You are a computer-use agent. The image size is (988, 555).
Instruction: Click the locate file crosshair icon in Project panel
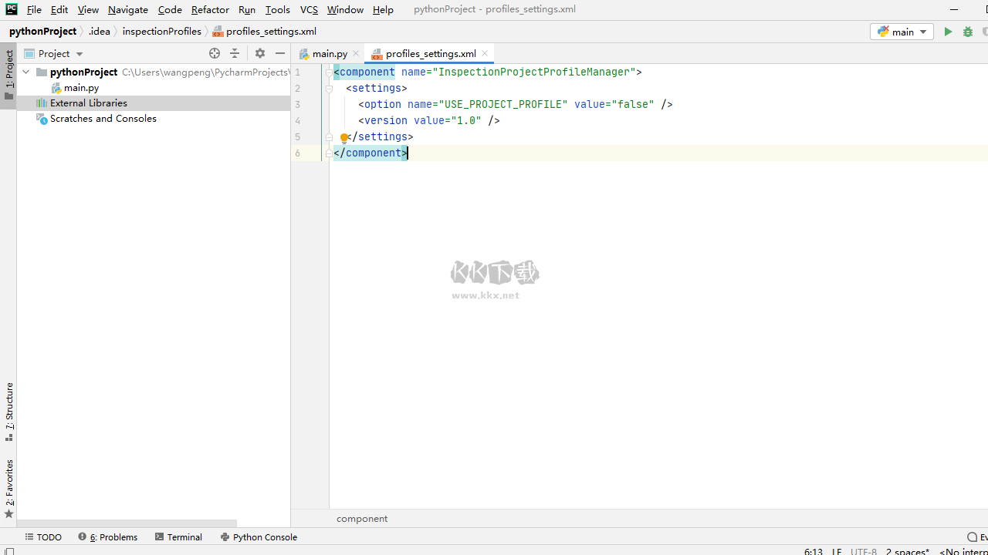coord(215,53)
